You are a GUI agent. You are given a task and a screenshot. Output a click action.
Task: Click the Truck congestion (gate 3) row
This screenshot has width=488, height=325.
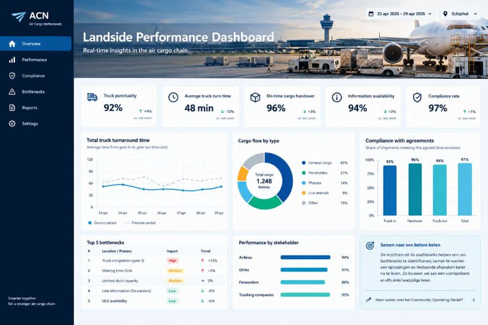tap(154, 261)
